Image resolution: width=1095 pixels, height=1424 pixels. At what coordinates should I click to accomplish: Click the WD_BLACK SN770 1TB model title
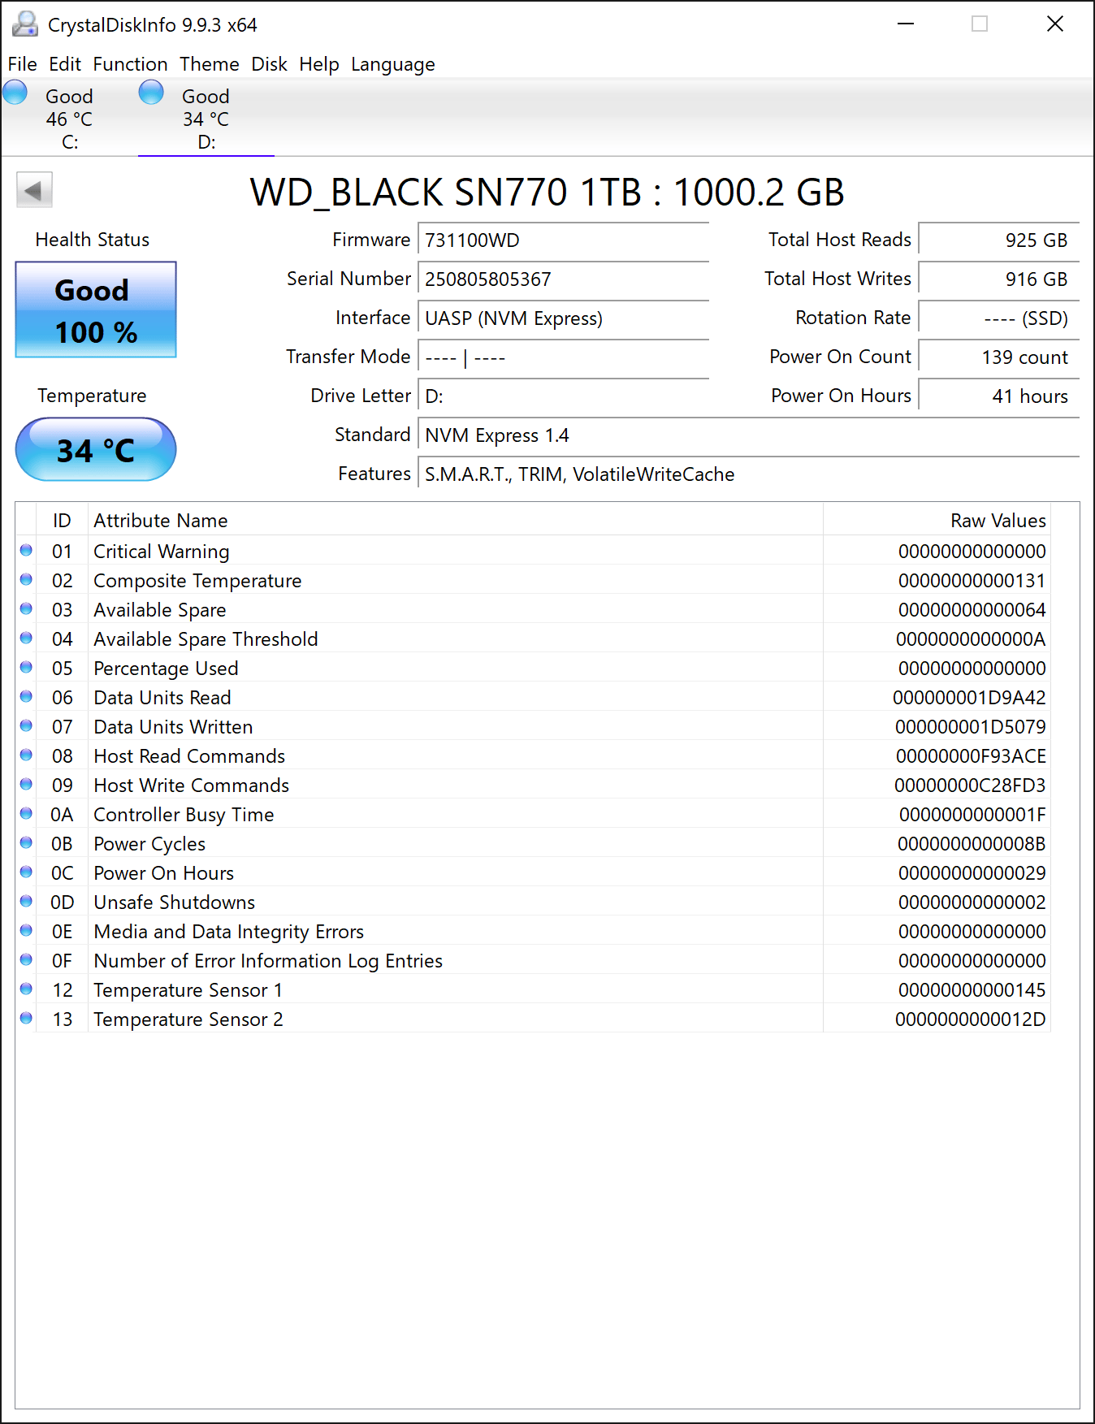pos(547,193)
